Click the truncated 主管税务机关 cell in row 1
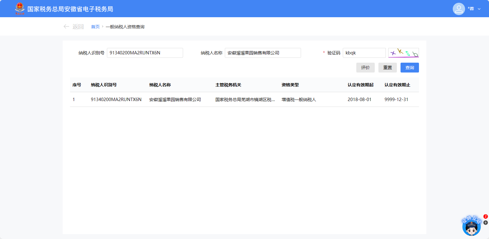This screenshot has width=489, height=239. 245,100
